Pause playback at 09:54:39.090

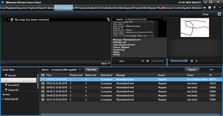(x=192, y=61)
